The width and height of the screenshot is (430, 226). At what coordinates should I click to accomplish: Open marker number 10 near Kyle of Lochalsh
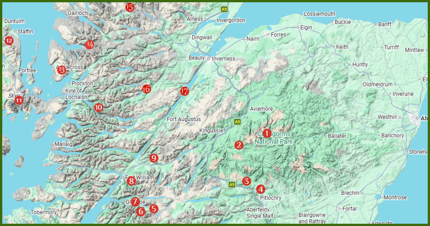coord(99,108)
